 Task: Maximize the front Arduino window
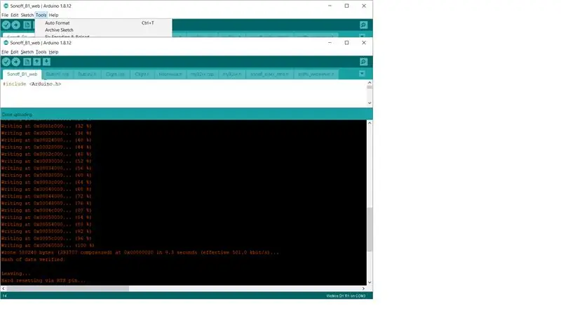346,43
